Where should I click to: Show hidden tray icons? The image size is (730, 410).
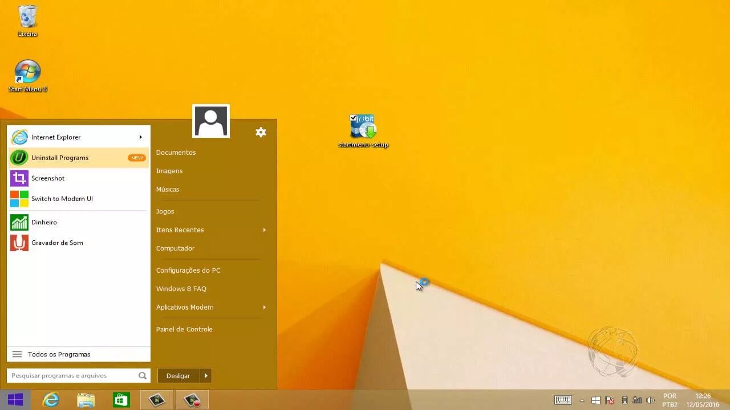pyautogui.click(x=582, y=400)
